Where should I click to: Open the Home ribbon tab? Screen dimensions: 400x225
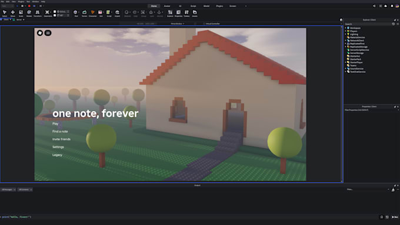click(154, 6)
